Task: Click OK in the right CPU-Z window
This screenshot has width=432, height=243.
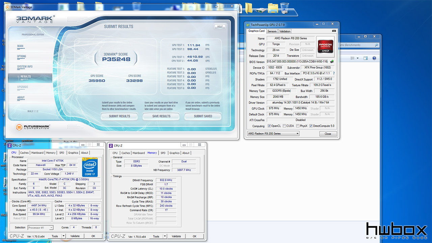Action: pos(195,236)
